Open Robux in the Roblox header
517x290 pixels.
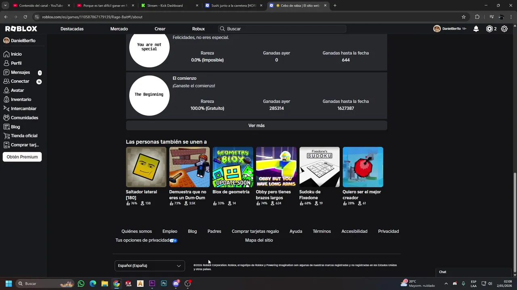pyautogui.click(x=198, y=29)
